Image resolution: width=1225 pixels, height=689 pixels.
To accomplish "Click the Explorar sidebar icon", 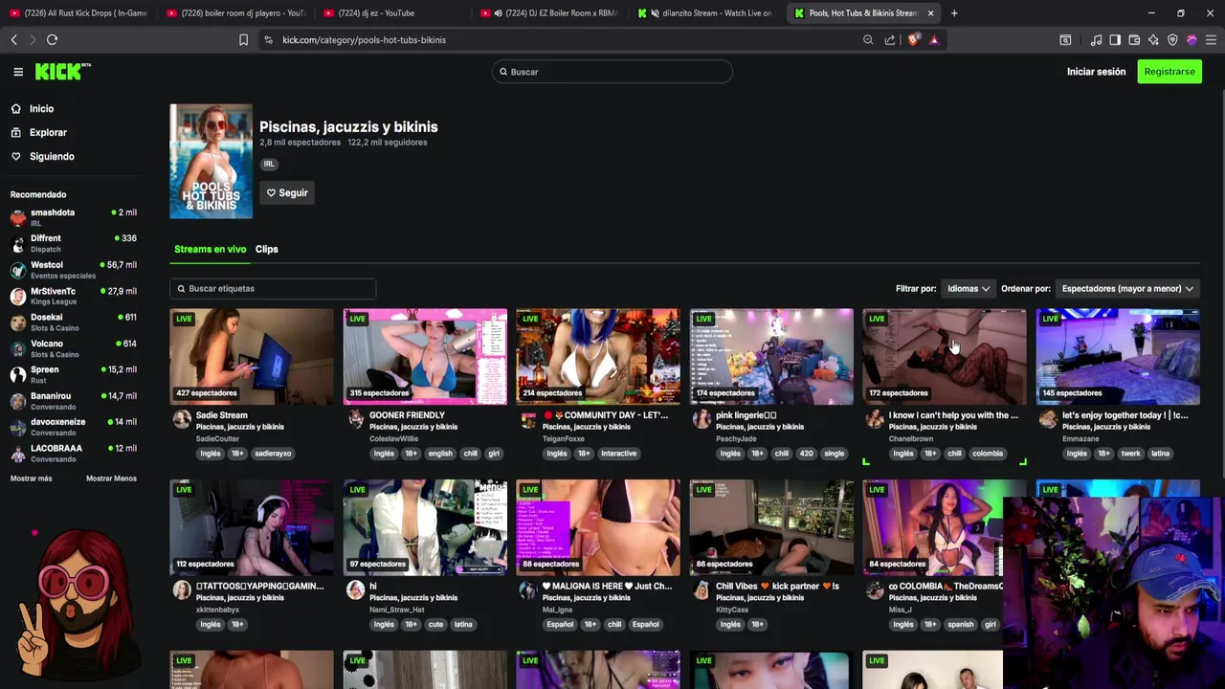I will (16, 132).
